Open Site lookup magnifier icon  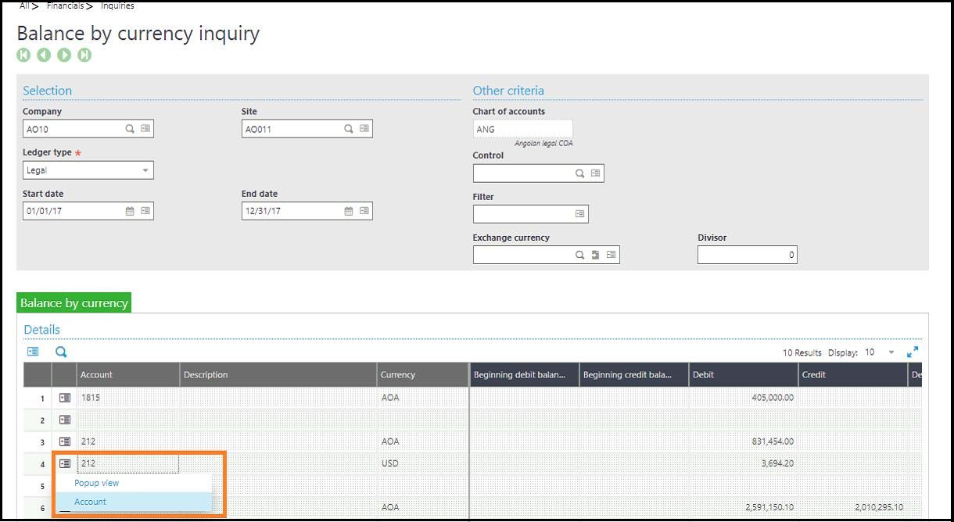(349, 129)
